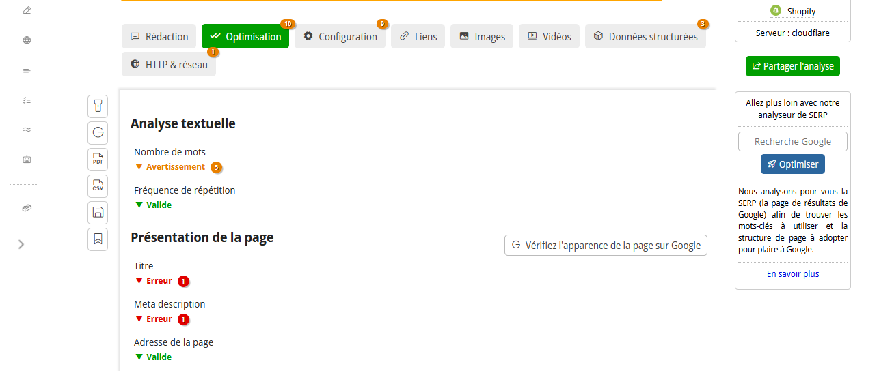Click the Optimiser button
Image resolution: width=879 pixels, height=371 pixels.
(x=793, y=164)
